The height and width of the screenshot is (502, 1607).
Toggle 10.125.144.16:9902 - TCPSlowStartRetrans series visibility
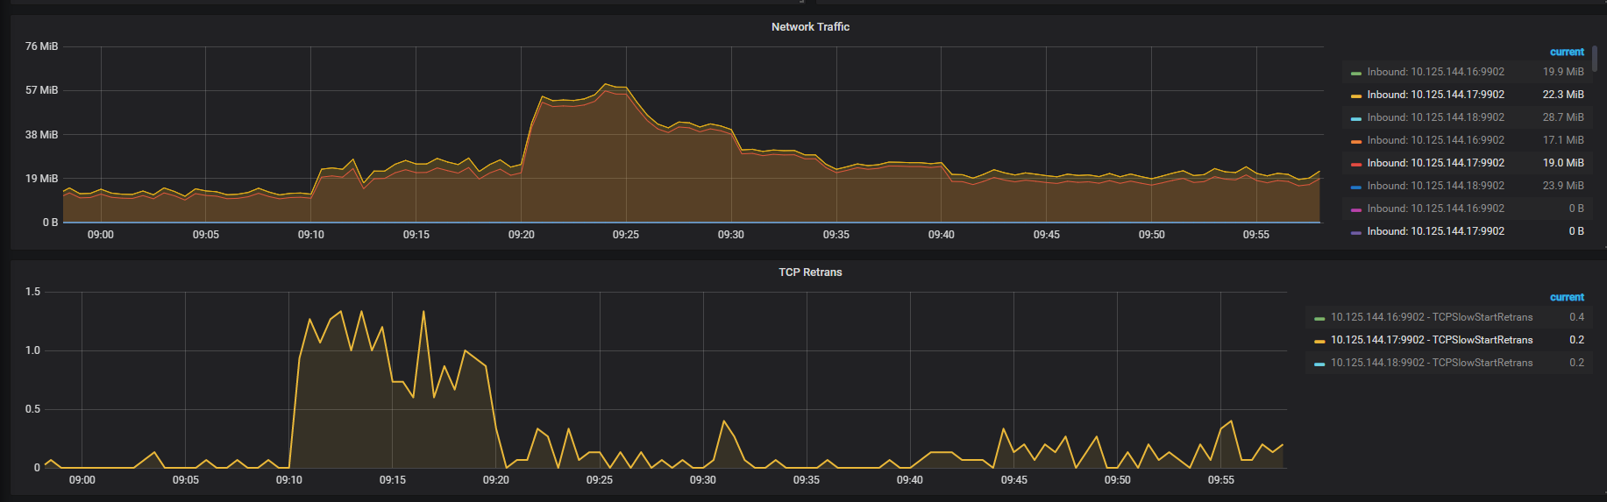point(1431,317)
